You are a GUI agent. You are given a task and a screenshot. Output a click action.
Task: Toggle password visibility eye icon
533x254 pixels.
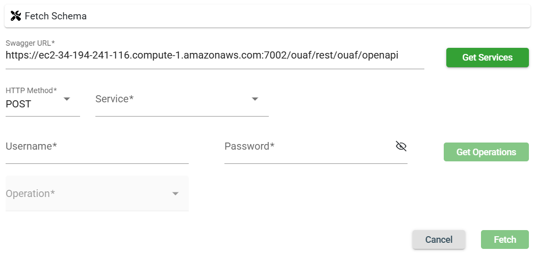401,147
